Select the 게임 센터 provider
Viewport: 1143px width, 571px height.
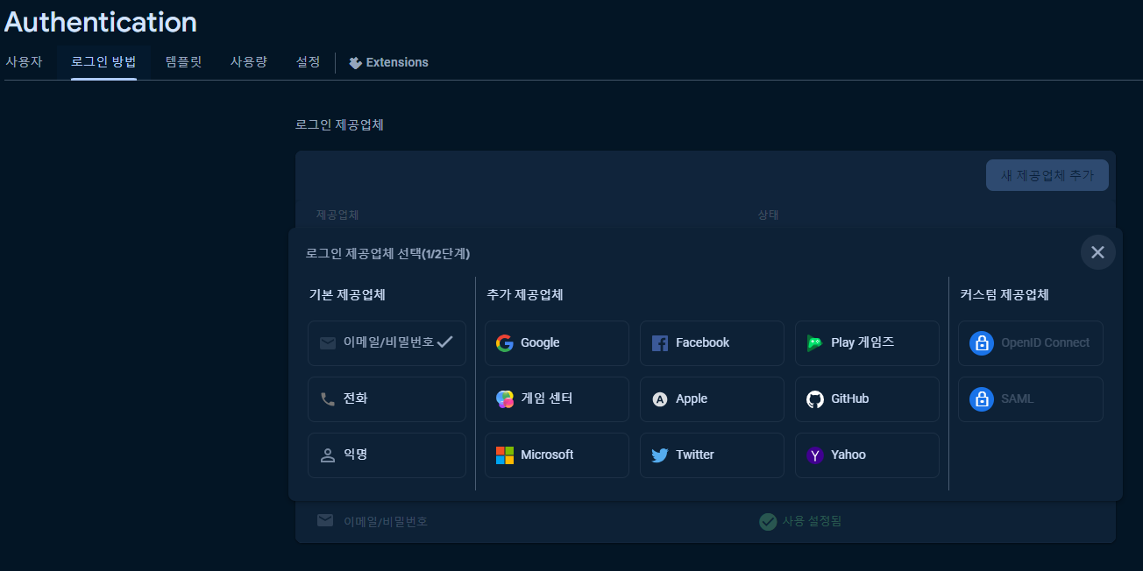[557, 399]
